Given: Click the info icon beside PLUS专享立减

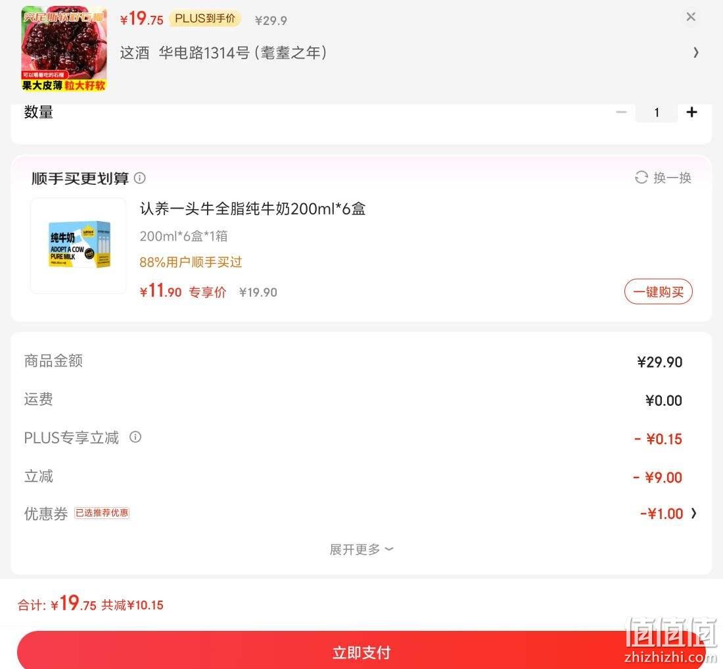Looking at the screenshot, I should coord(135,437).
